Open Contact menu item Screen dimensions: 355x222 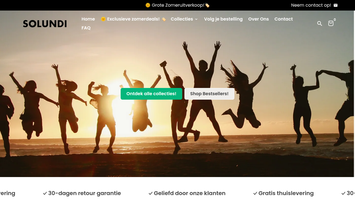283,19
